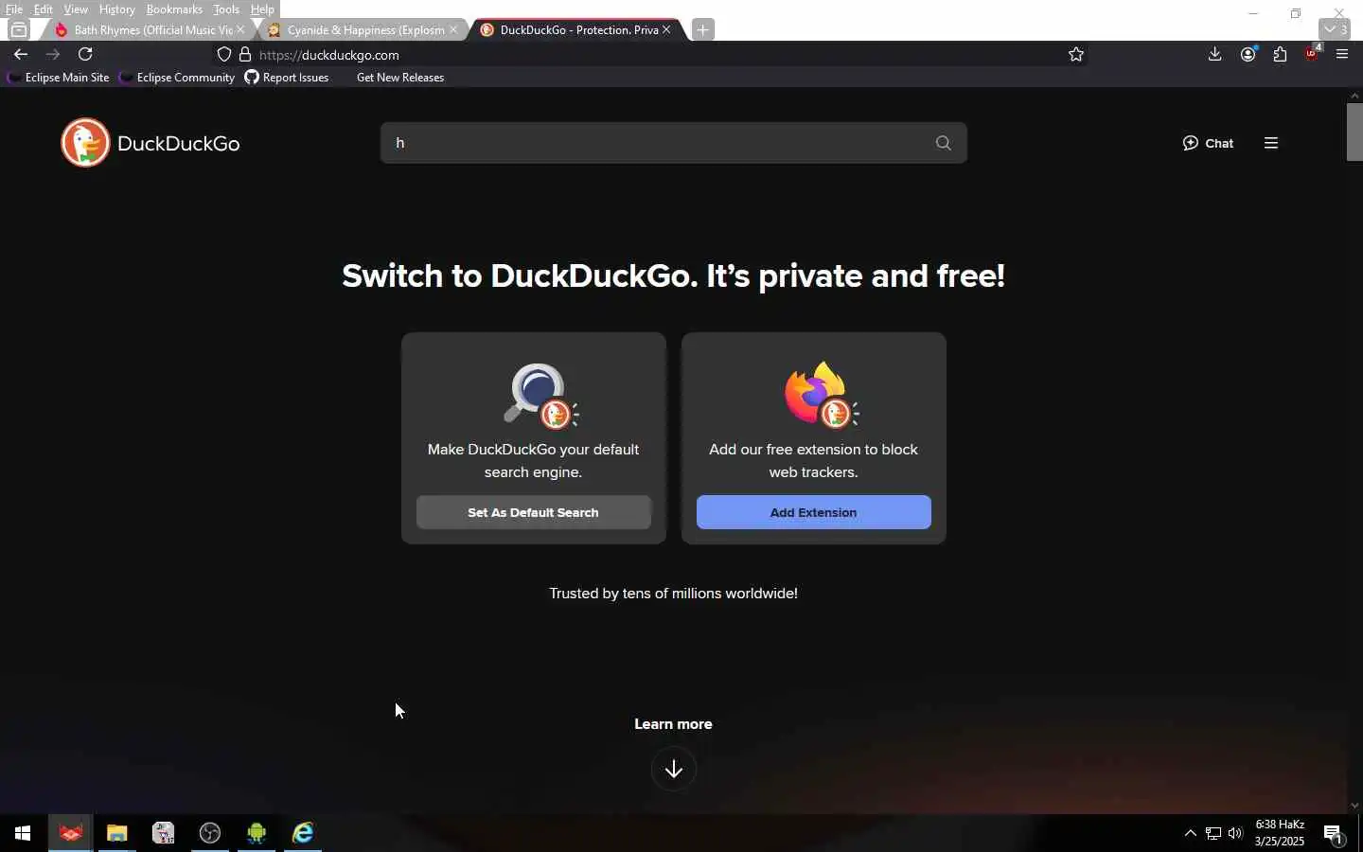
Task: Open Internet Explorer from the taskbar
Action: (303, 833)
